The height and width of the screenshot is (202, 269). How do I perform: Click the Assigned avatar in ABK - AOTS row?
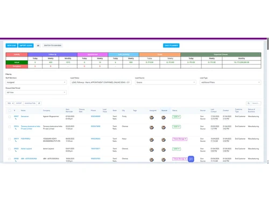tap(152, 159)
